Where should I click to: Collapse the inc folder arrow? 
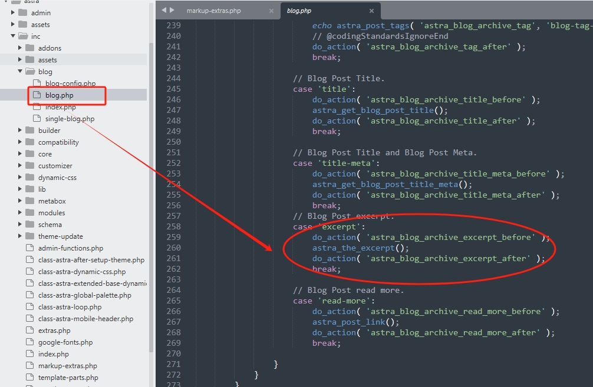pos(13,36)
